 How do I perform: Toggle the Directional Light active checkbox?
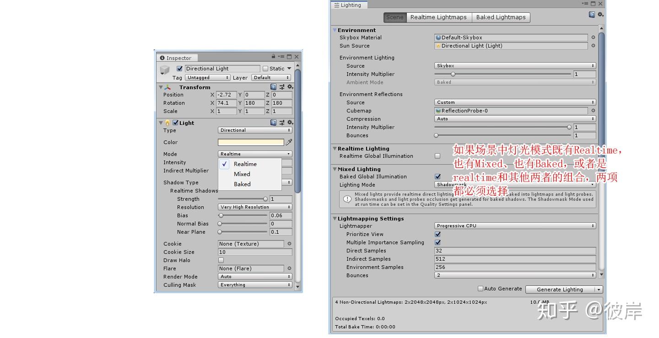tap(179, 69)
